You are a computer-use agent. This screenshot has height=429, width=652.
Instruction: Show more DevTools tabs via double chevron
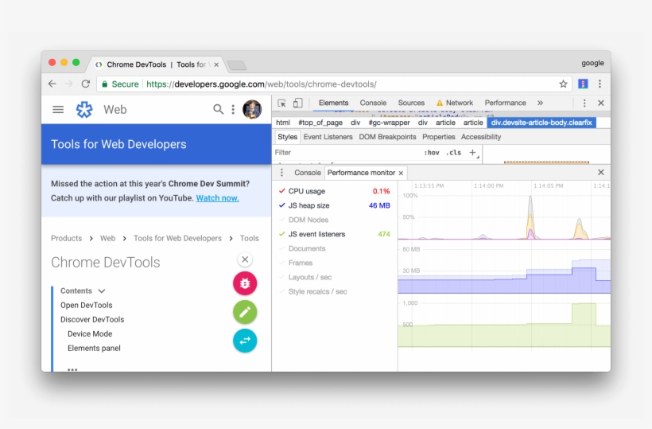540,103
